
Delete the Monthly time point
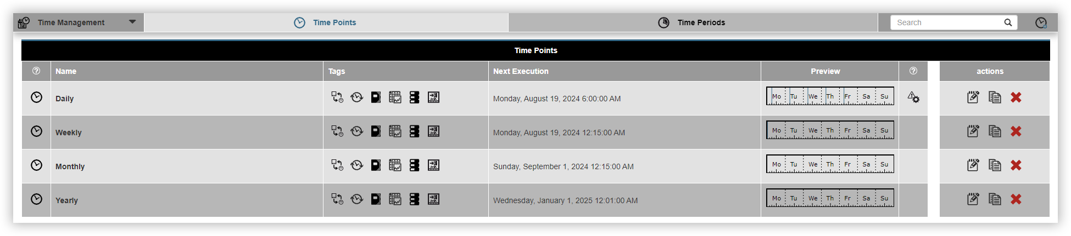[x=1016, y=165]
